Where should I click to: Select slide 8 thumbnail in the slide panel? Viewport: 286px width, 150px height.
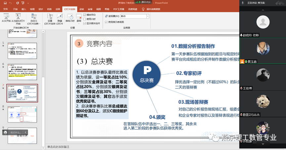coord(22,114)
